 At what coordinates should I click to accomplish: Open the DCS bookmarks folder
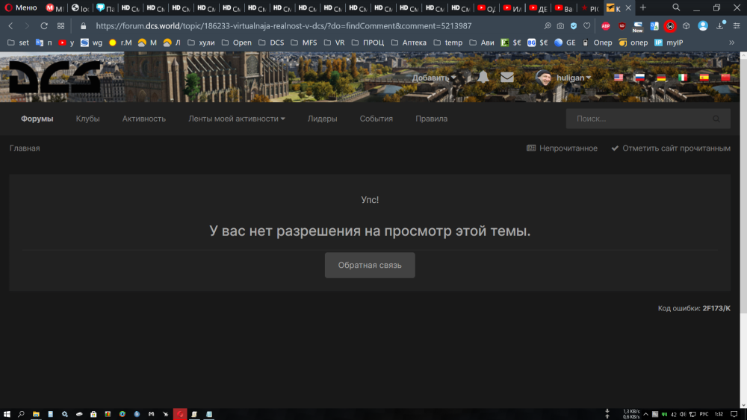coord(272,43)
